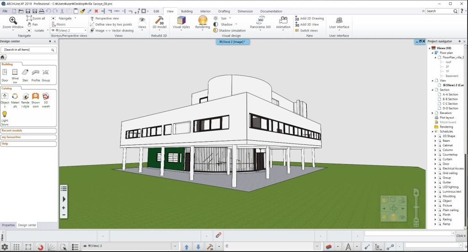The height and width of the screenshot is (252, 468).
Task: Click the blue down arrow storey button
Action: click(198, 247)
